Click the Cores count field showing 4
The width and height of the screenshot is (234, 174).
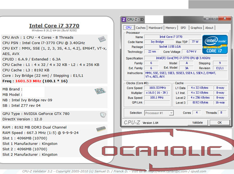click(197, 112)
